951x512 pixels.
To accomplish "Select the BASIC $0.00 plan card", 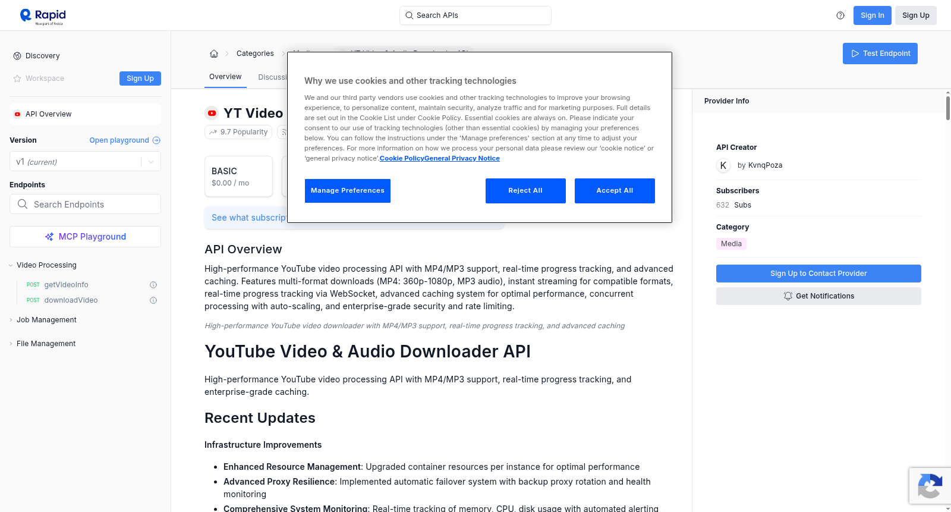I will 238,177.
